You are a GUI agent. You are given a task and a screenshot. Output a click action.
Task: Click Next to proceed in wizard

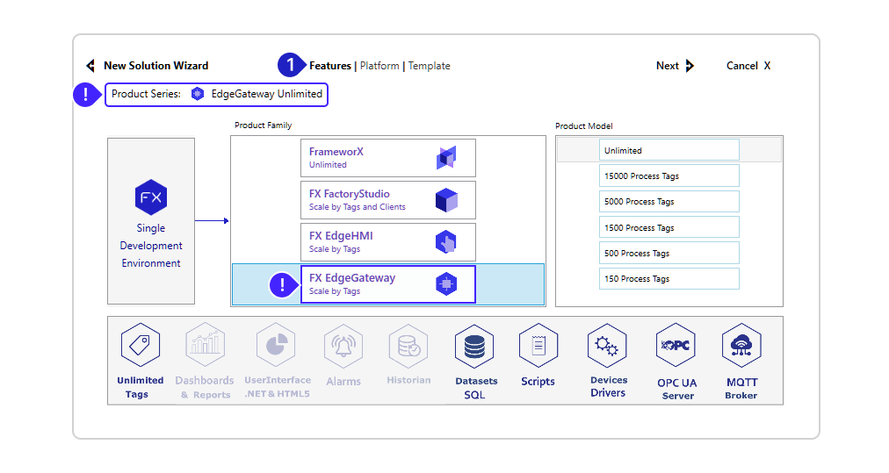(x=675, y=66)
